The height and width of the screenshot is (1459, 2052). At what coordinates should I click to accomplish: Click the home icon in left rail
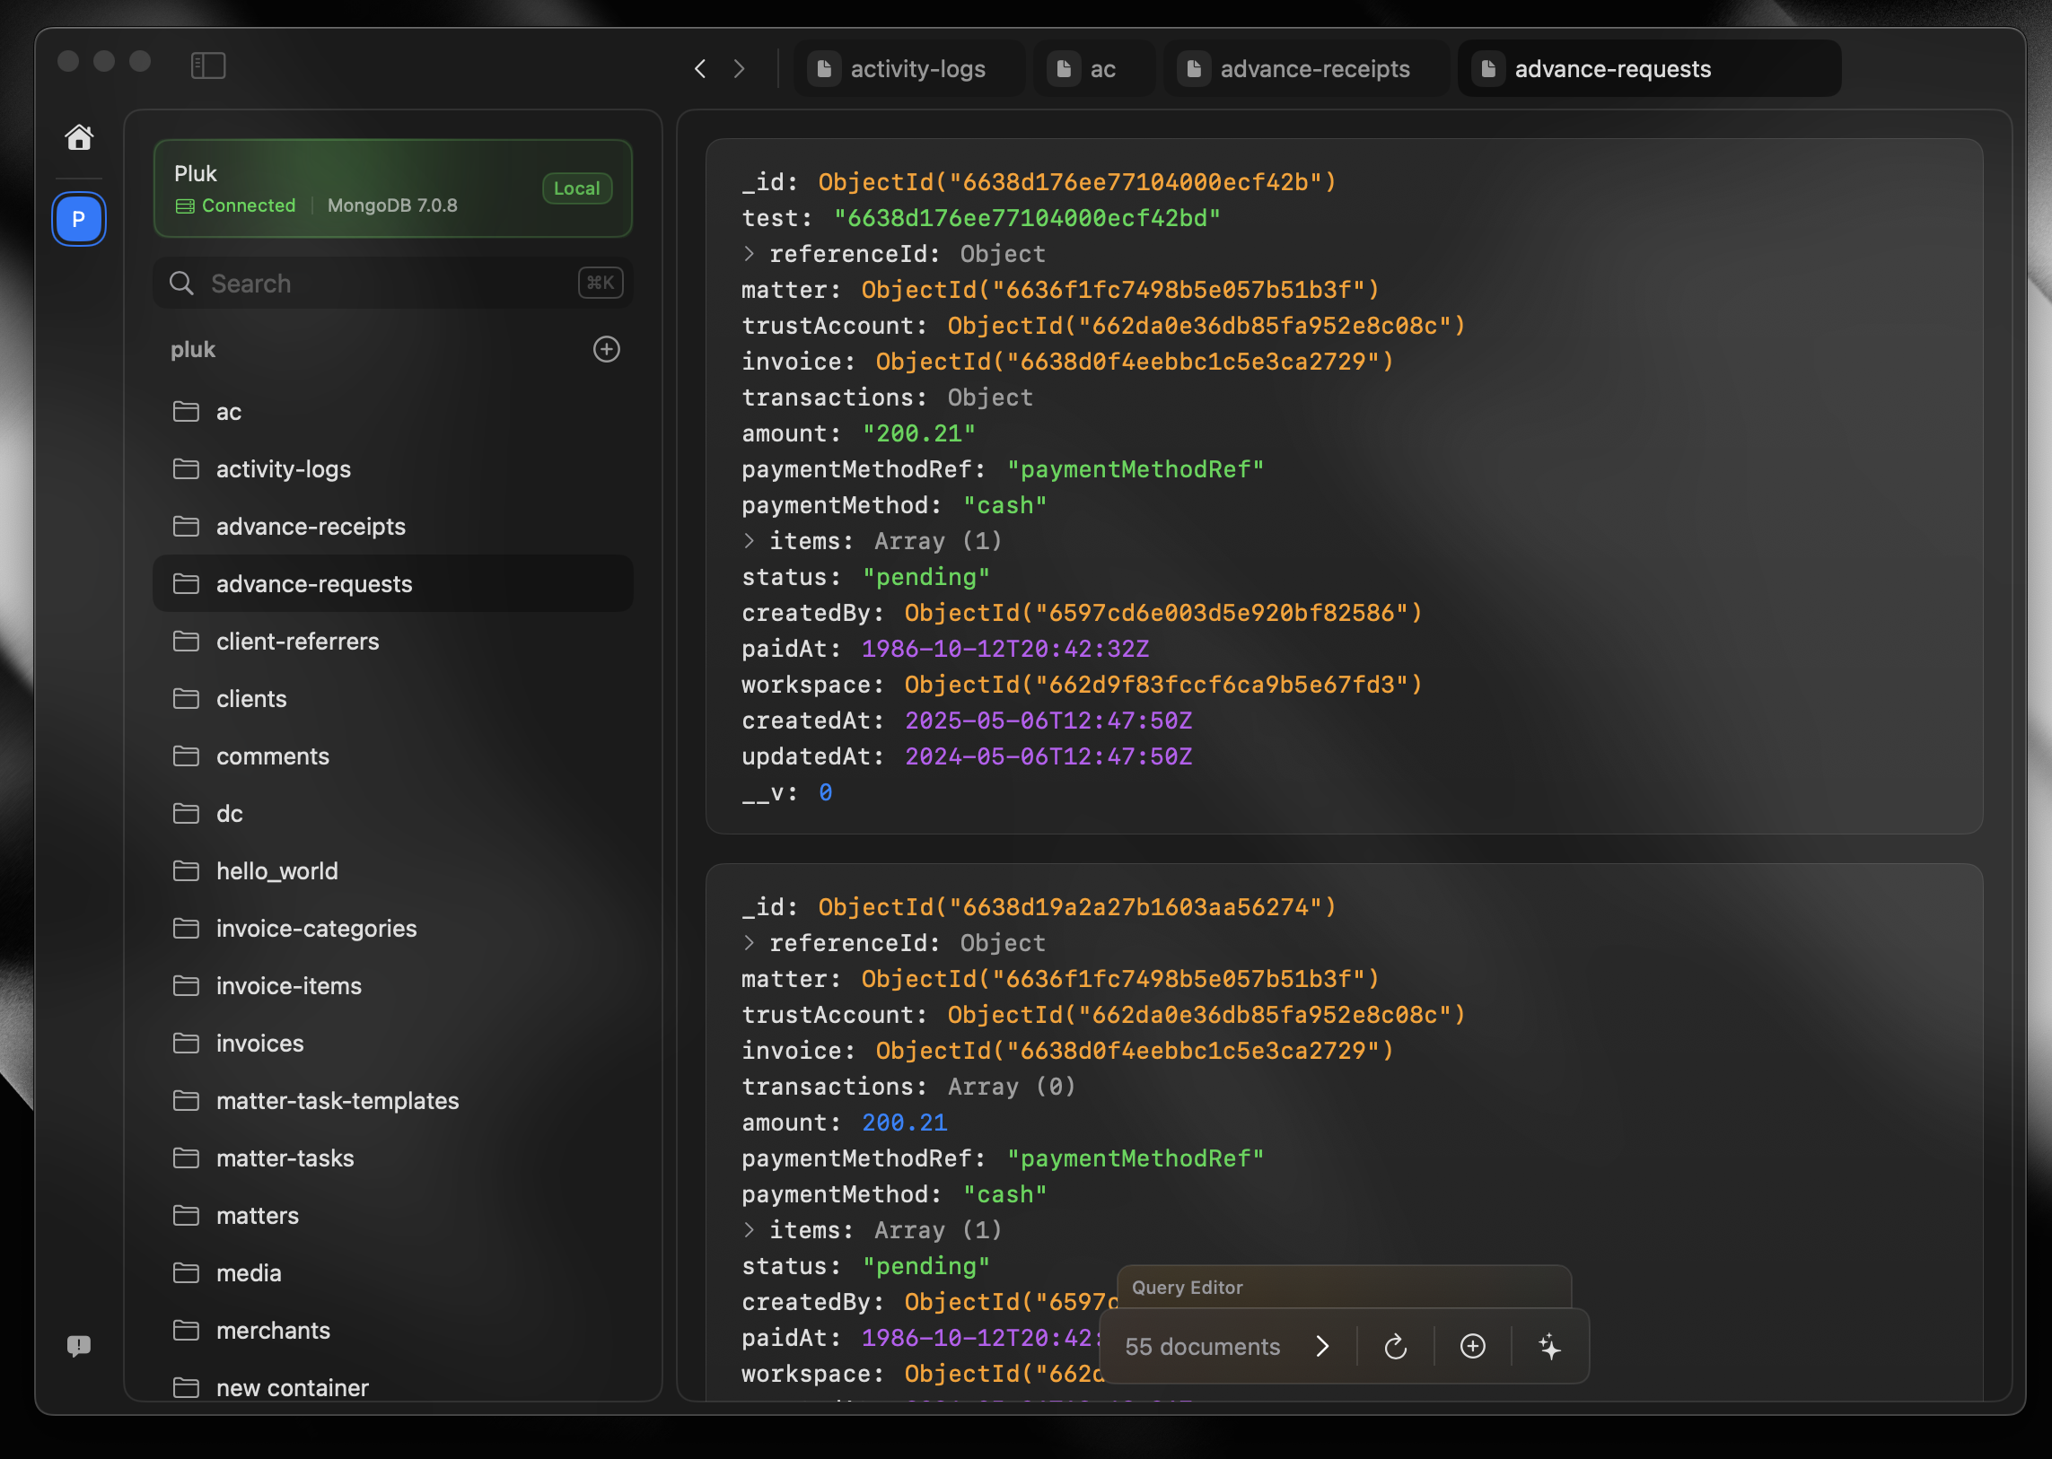[x=79, y=136]
